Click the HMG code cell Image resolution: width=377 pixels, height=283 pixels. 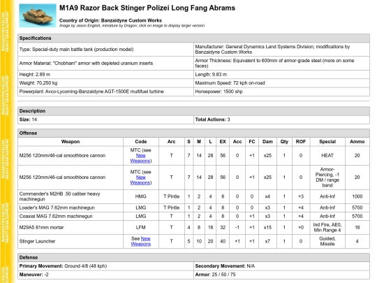pos(141,196)
